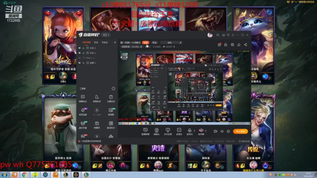
Task: Add 手机投屏 phone casting source
Action: 168,131
